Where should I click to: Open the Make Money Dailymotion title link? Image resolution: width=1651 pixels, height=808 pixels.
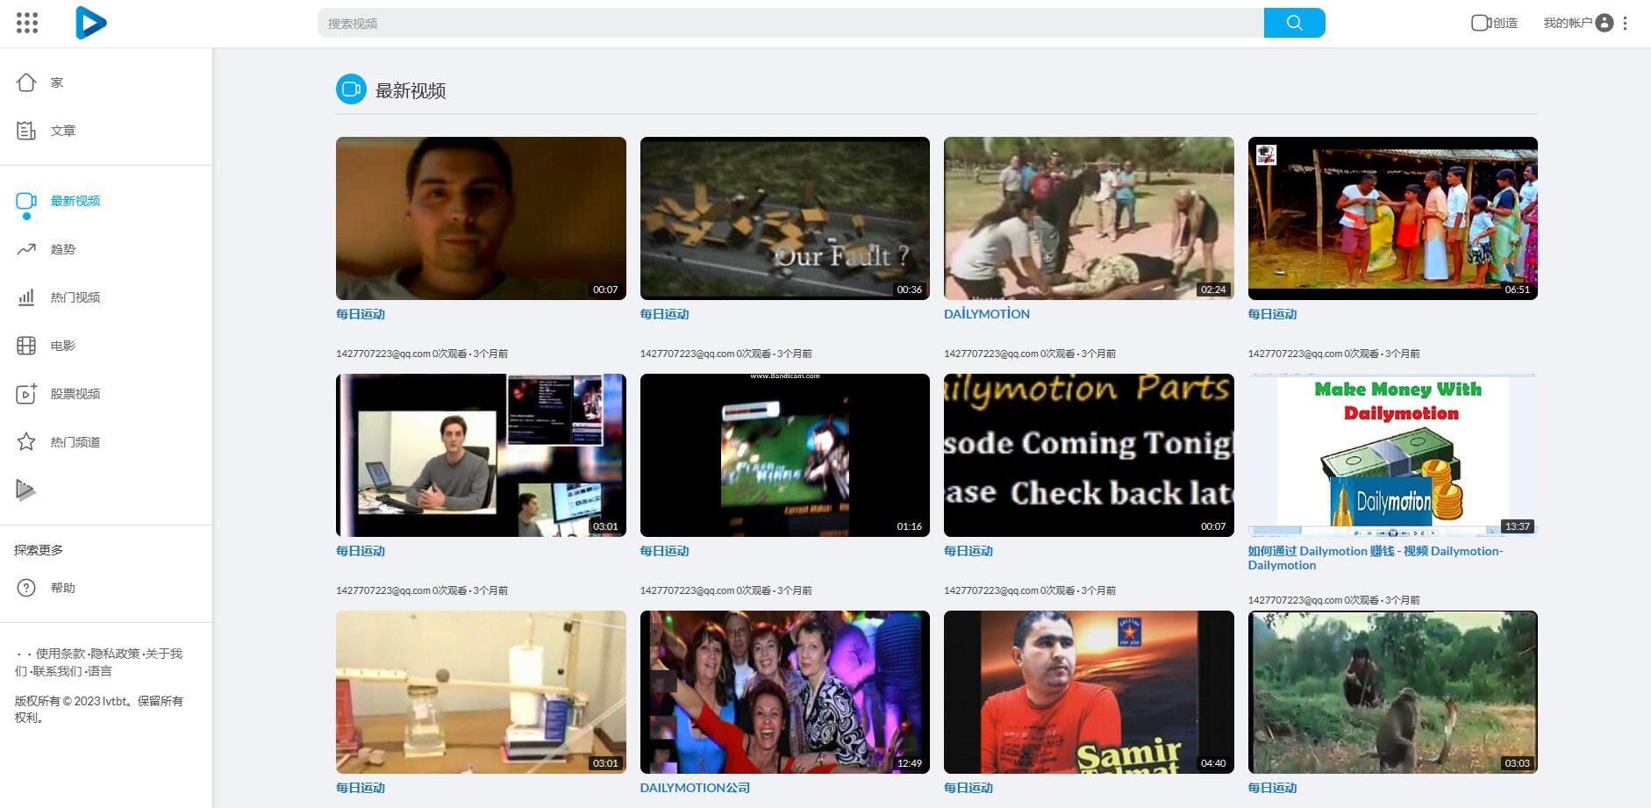pyautogui.click(x=1375, y=558)
